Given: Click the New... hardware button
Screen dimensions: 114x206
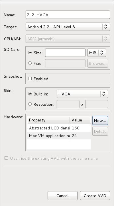Looking at the screenshot, I should [x=100, y=121].
